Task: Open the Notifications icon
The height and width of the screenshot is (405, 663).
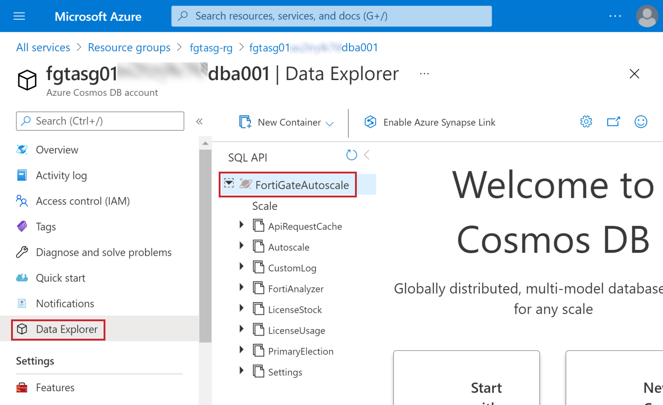Action: [x=22, y=303]
